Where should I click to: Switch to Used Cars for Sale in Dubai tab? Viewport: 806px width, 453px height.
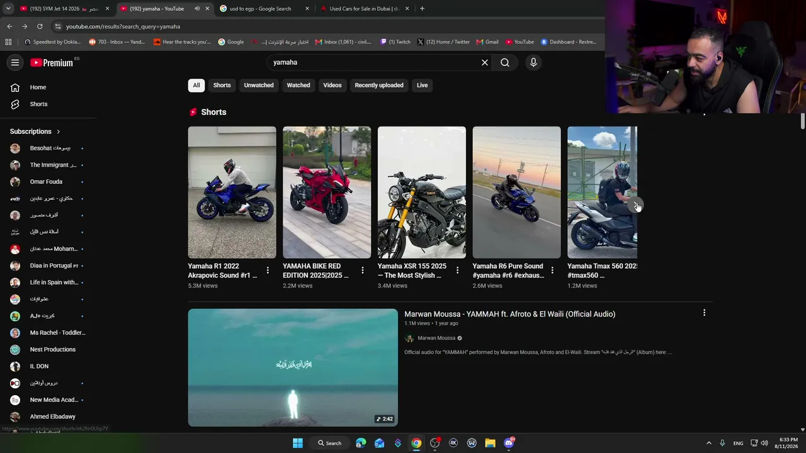click(x=364, y=9)
